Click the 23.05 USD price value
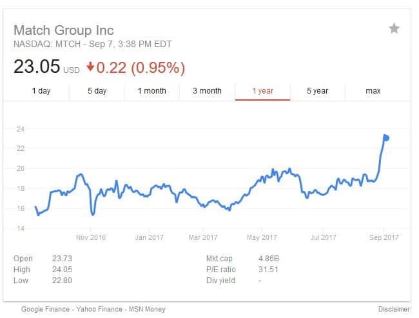 point(46,66)
